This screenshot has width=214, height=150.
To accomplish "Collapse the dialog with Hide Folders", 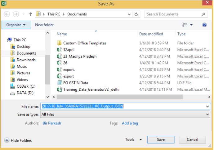I will [x=18, y=140].
